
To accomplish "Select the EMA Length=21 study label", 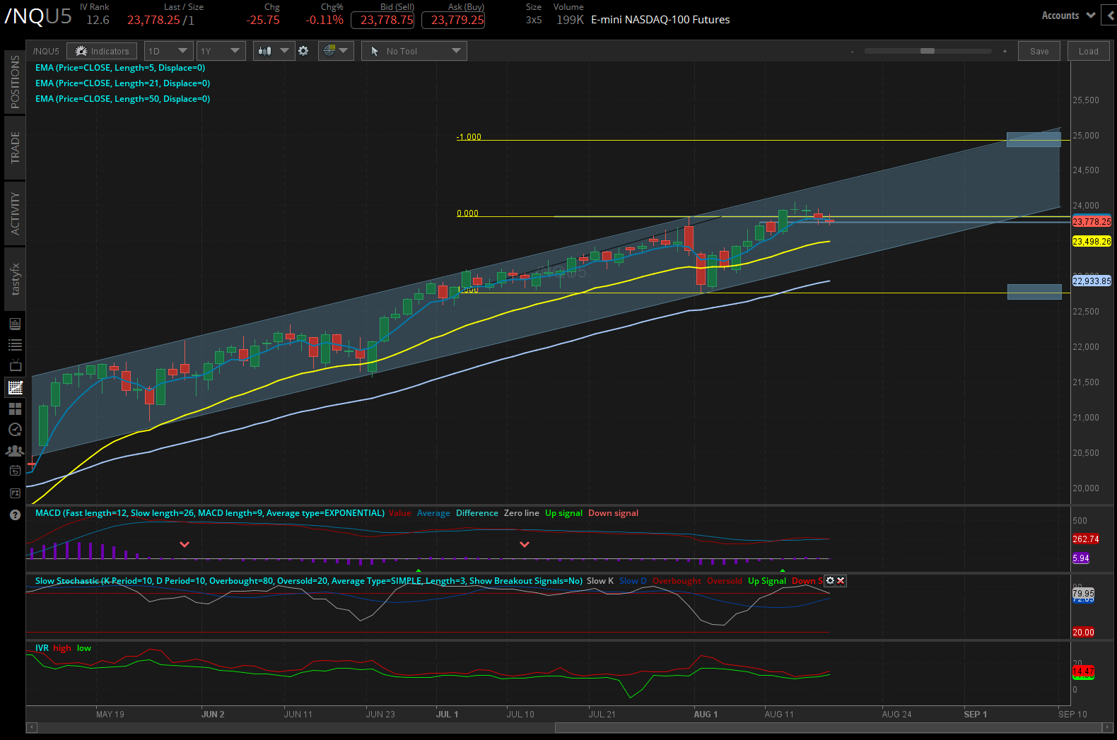I will tap(122, 83).
